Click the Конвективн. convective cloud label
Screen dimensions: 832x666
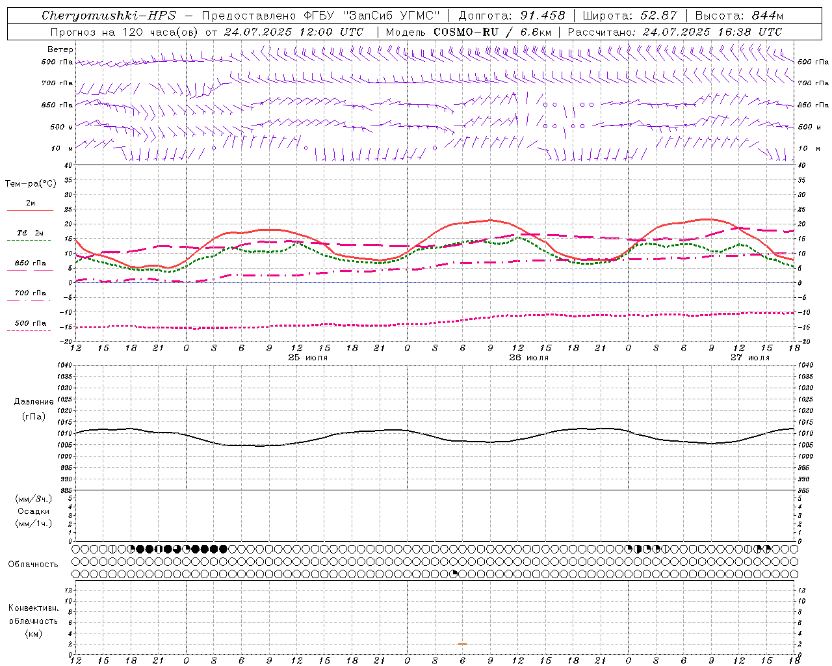pos(33,608)
